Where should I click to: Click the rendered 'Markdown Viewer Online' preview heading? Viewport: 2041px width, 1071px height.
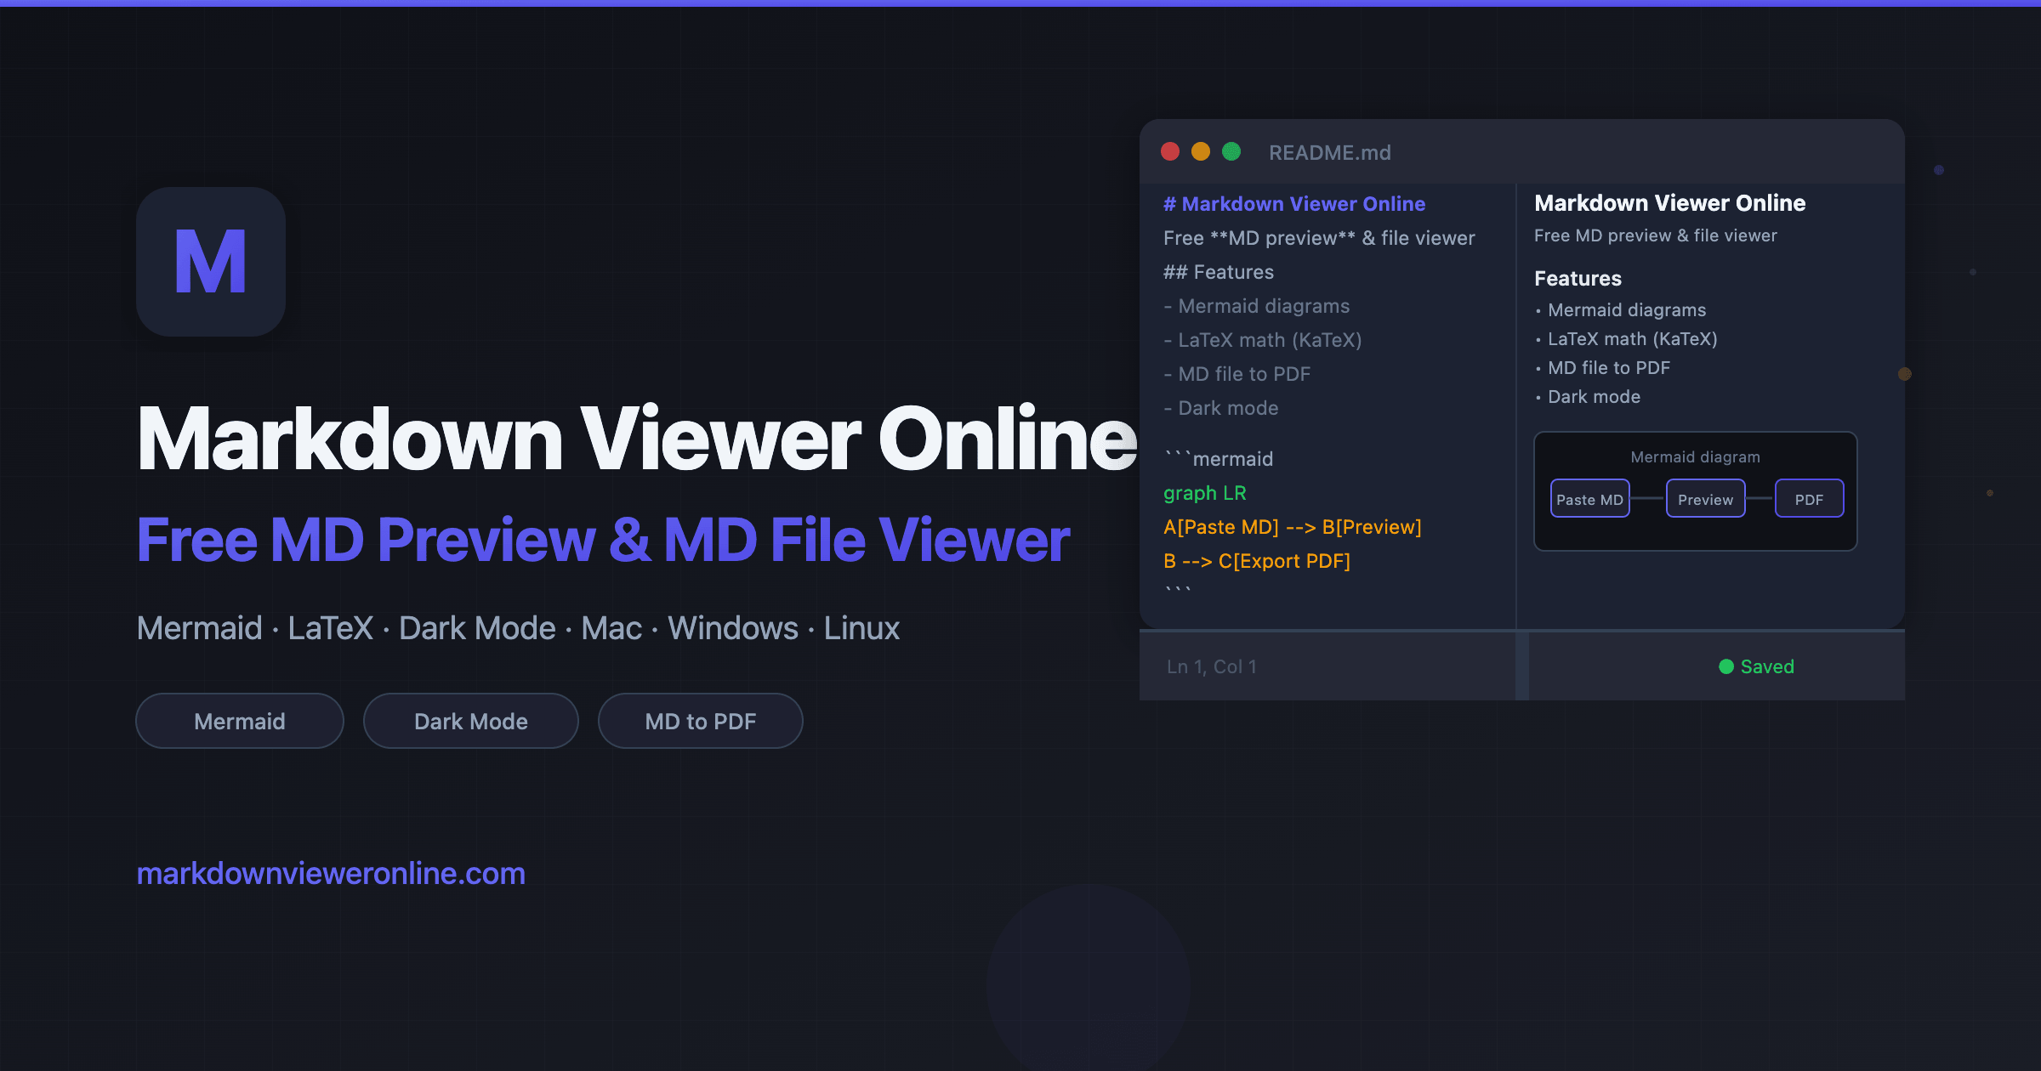pyautogui.click(x=1669, y=203)
